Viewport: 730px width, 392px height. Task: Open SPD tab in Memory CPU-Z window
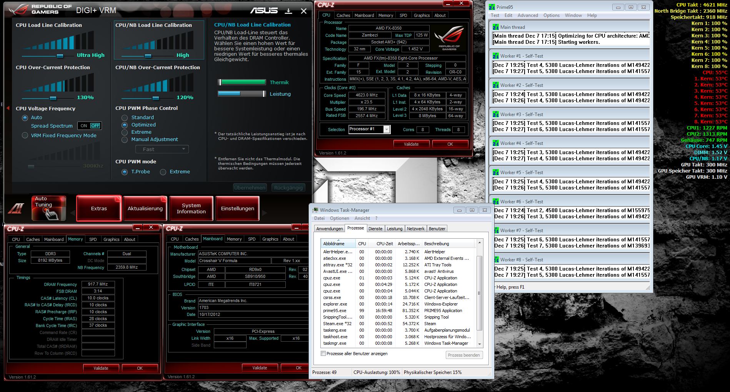click(x=93, y=239)
